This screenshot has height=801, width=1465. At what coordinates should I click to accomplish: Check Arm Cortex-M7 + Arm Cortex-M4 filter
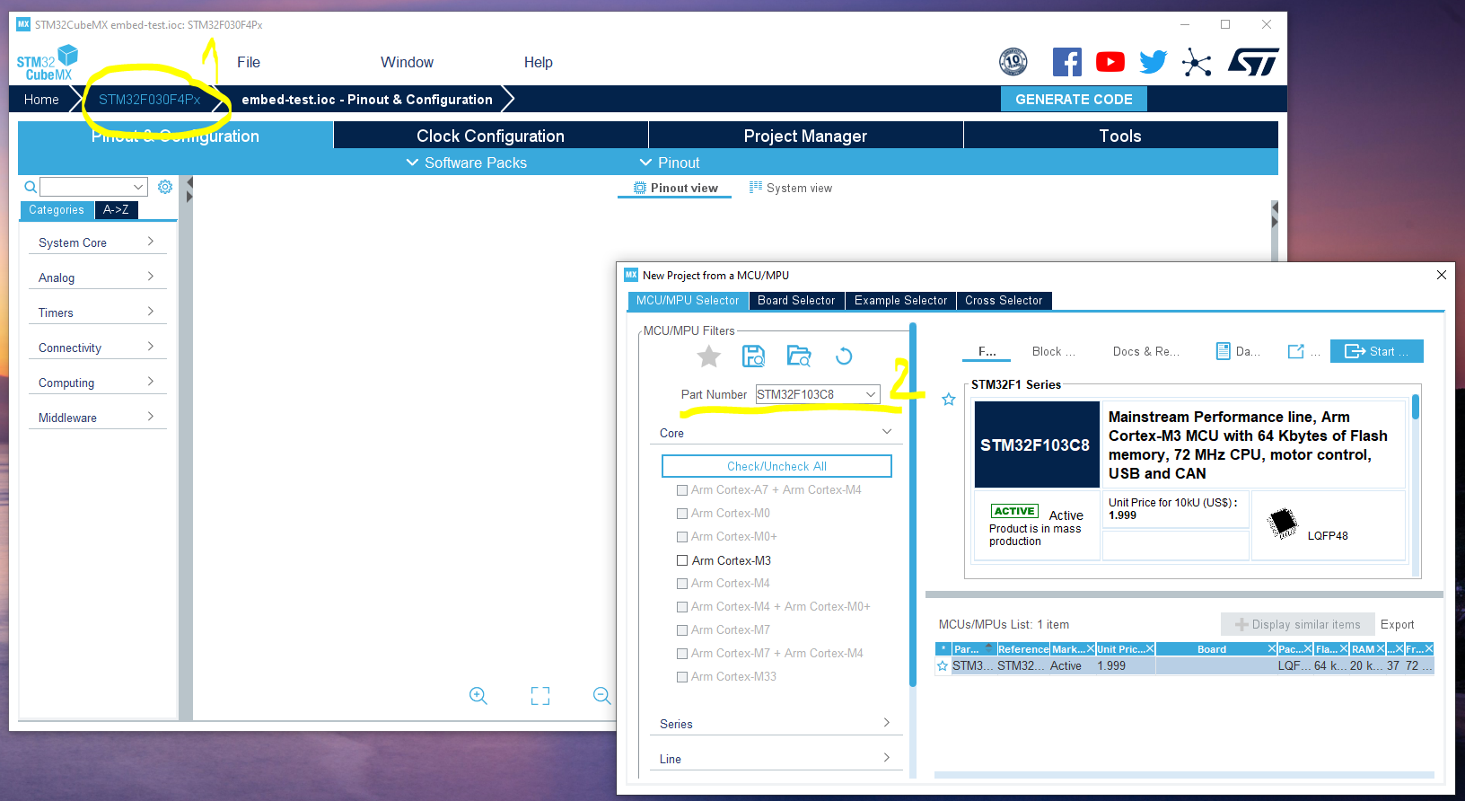tap(682, 654)
